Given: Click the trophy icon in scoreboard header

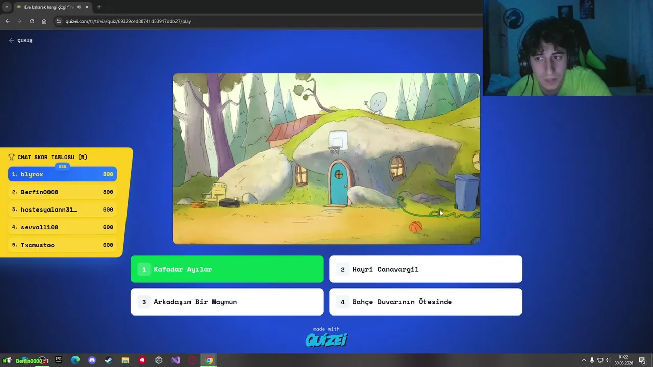Looking at the screenshot, I should pos(11,157).
